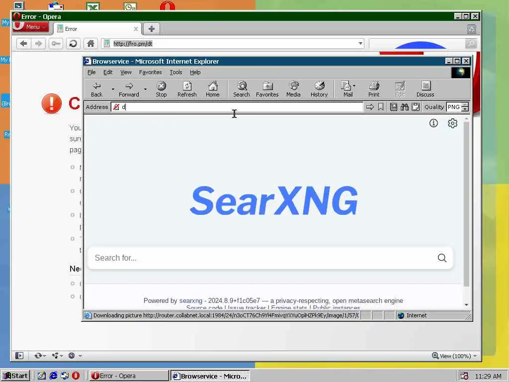Open the View menu in Internet Explorer

click(x=126, y=72)
